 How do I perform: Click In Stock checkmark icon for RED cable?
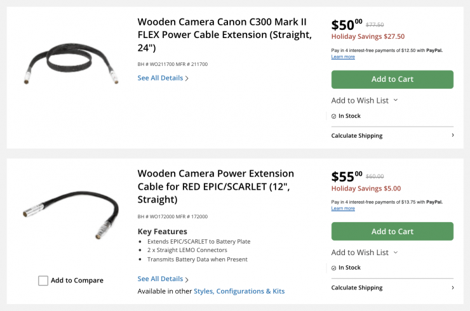pyautogui.click(x=334, y=268)
